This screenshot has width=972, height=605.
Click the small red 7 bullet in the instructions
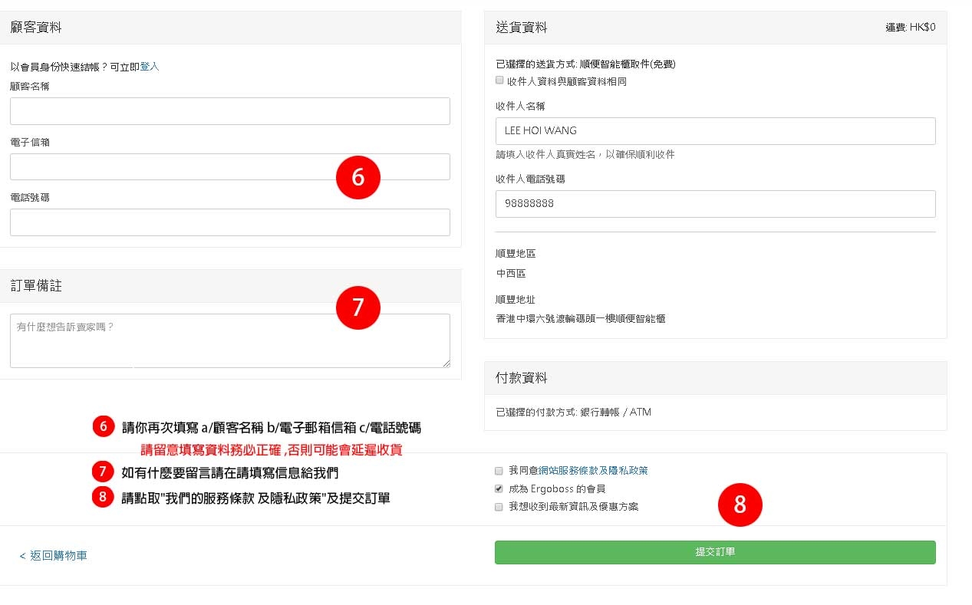coord(104,470)
